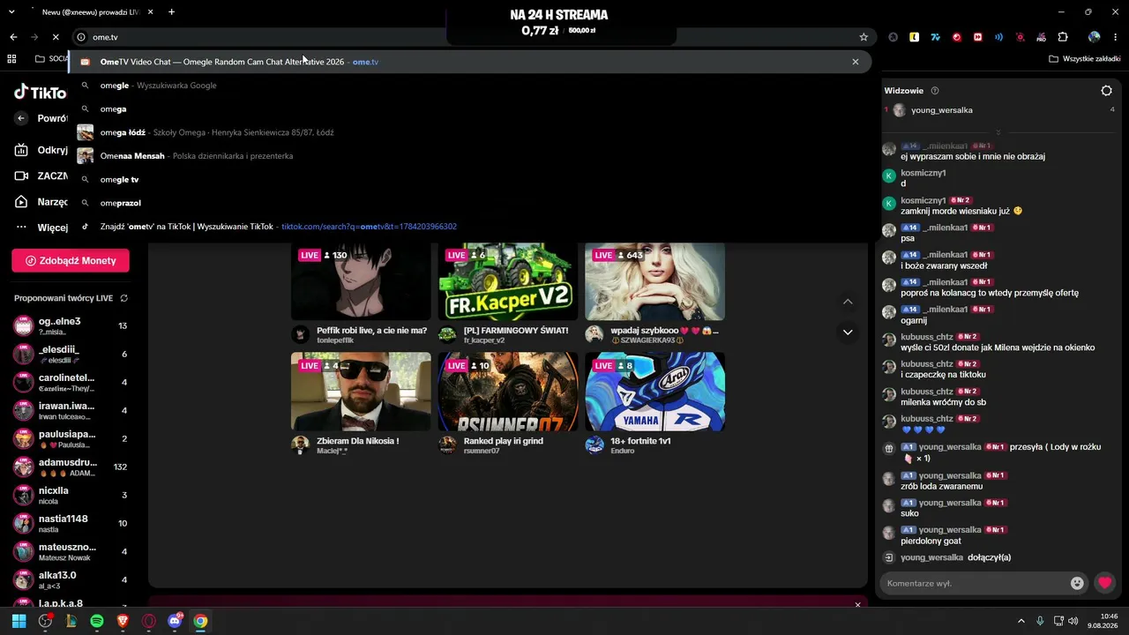Viewport: 1129px width, 635px height.
Task: Choose the 'omeprazol' suggestion
Action: [x=470, y=203]
